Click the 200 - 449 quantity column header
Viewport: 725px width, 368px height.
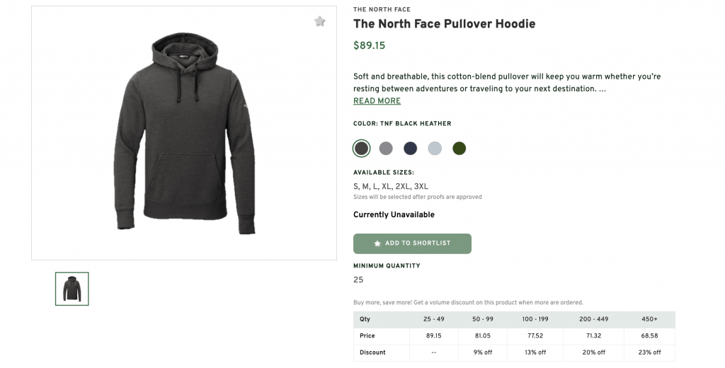[x=593, y=319]
